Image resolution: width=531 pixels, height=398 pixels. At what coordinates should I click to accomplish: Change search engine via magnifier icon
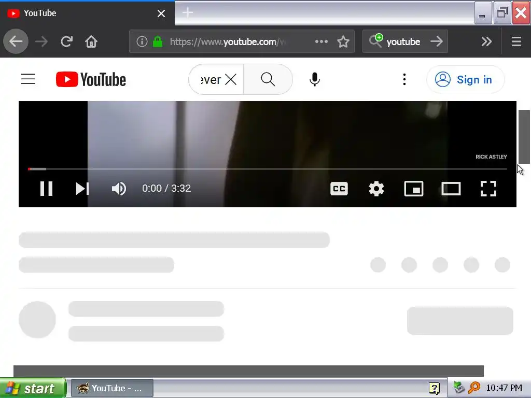375,40
